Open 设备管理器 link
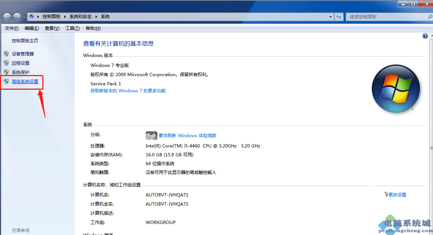This screenshot has height=235, width=433. pos(23,54)
